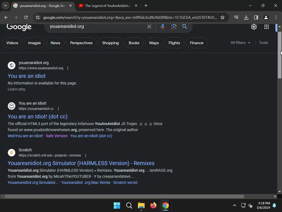Toggle the Chrome side panel
The width and height of the screenshot is (282, 212).
point(256,17)
